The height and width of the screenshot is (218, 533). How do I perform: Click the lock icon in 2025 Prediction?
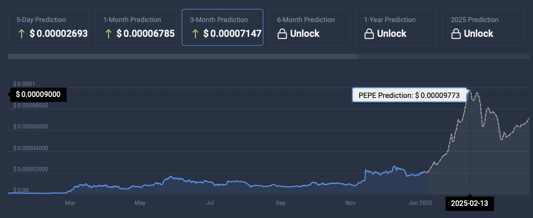(456, 34)
